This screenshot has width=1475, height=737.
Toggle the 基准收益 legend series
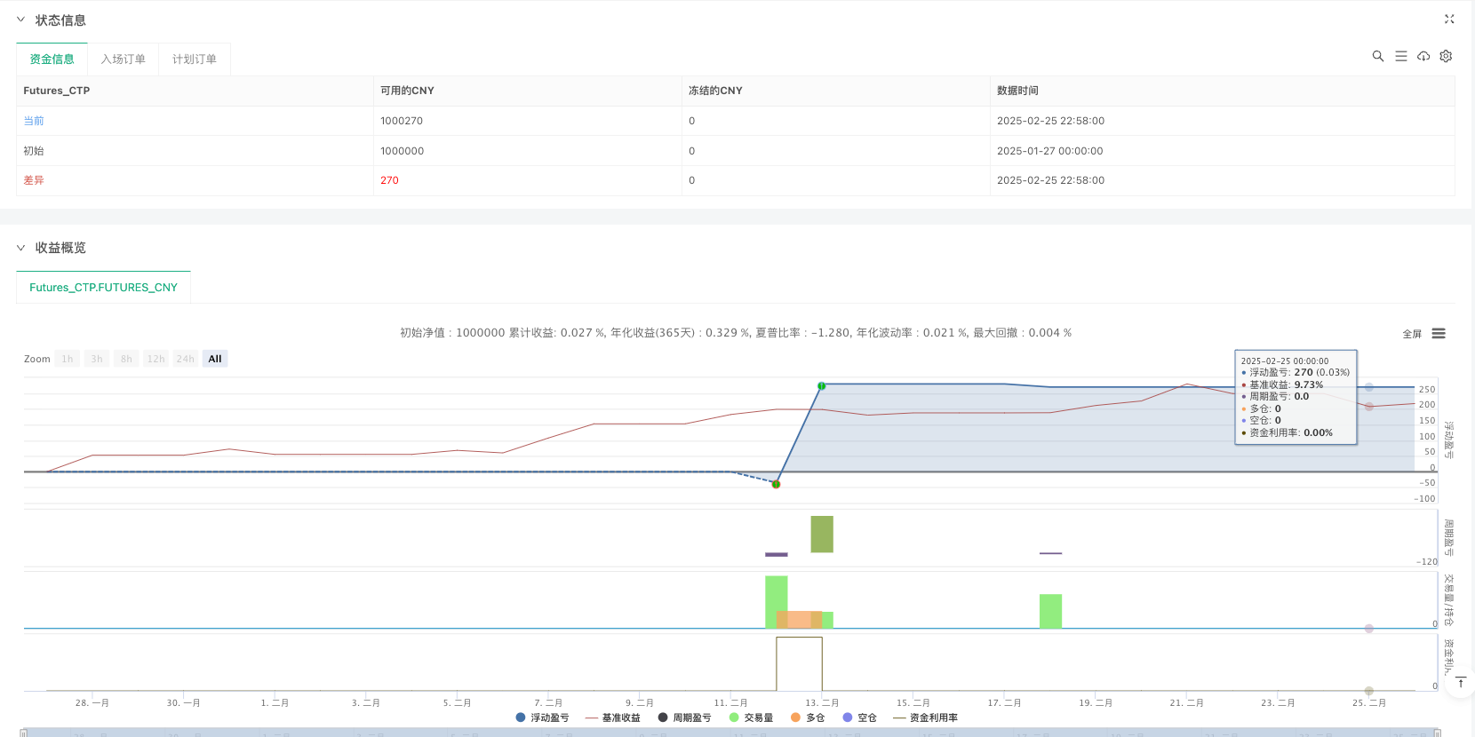(613, 717)
